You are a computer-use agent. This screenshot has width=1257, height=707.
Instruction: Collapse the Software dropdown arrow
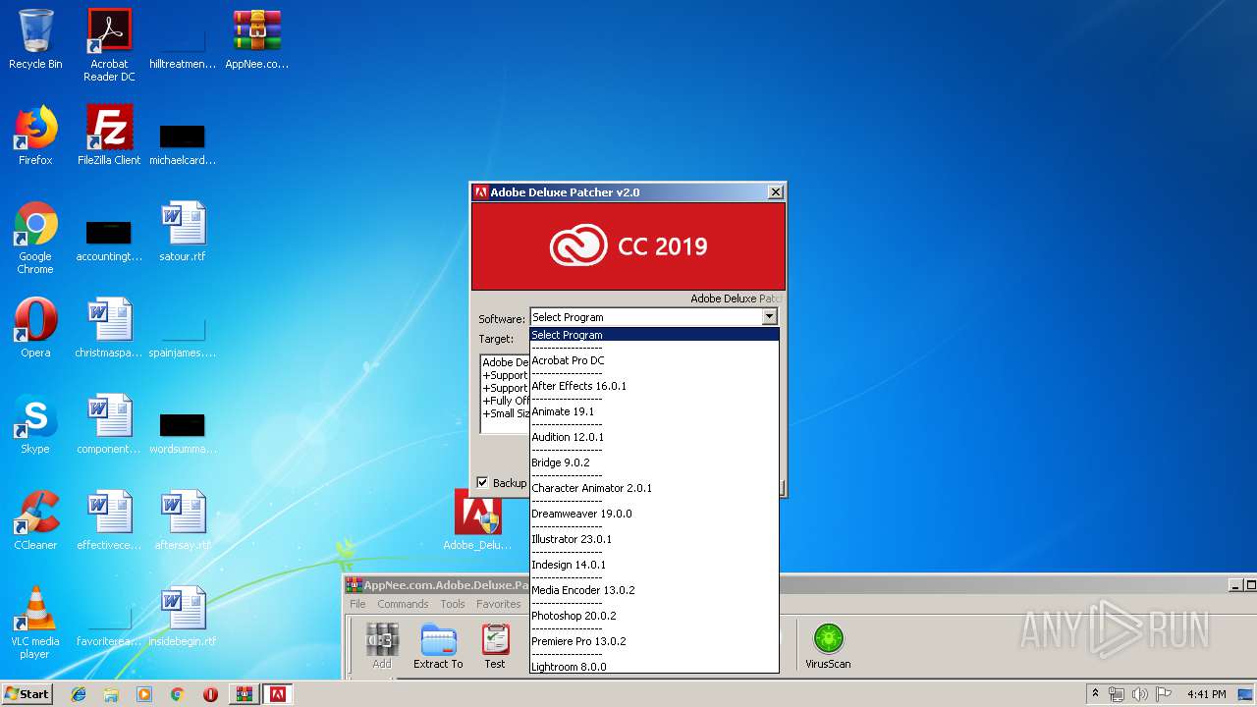pyautogui.click(x=769, y=317)
